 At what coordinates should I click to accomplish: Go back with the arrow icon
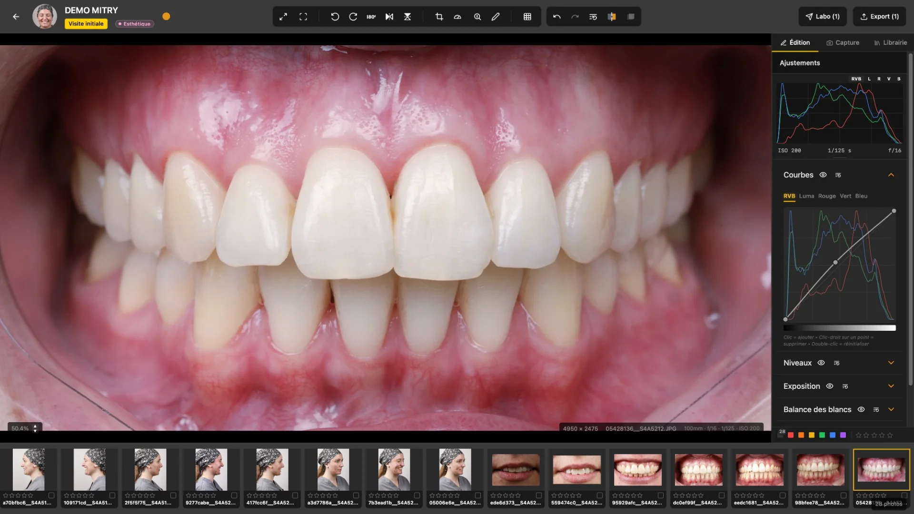[16, 17]
